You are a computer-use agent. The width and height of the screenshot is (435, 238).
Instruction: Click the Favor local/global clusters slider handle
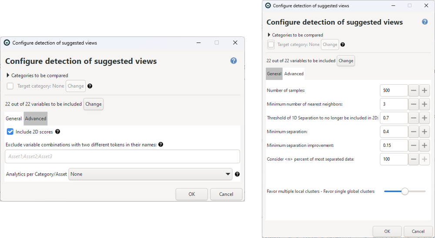pyautogui.click(x=405, y=191)
